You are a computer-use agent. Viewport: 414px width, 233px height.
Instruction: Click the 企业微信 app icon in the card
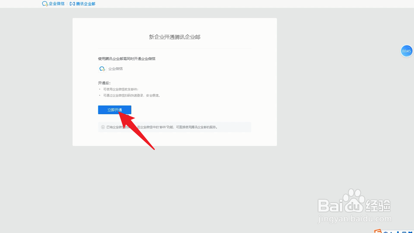click(x=102, y=69)
